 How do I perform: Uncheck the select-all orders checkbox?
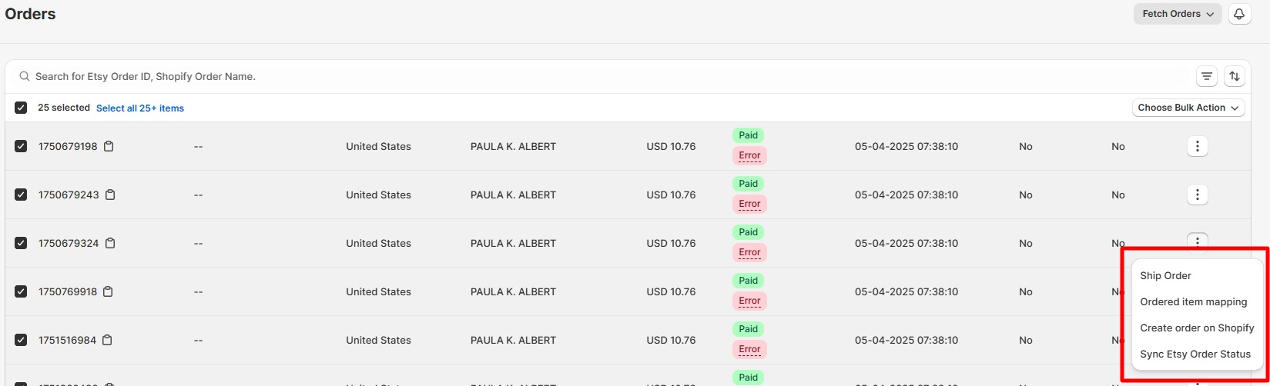[21, 108]
